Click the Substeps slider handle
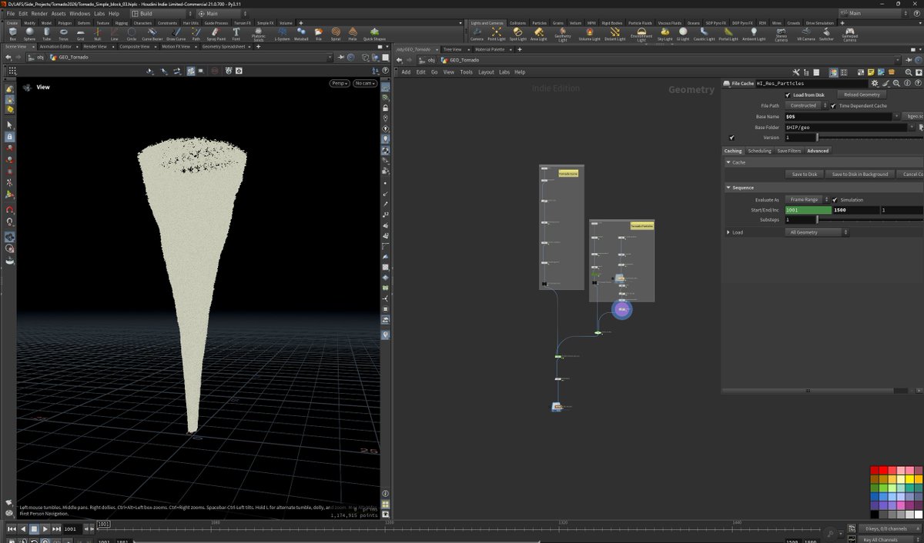Image resolution: width=924 pixels, height=543 pixels. tap(817, 220)
